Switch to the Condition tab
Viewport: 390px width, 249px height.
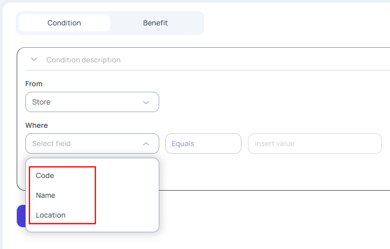pos(64,23)
